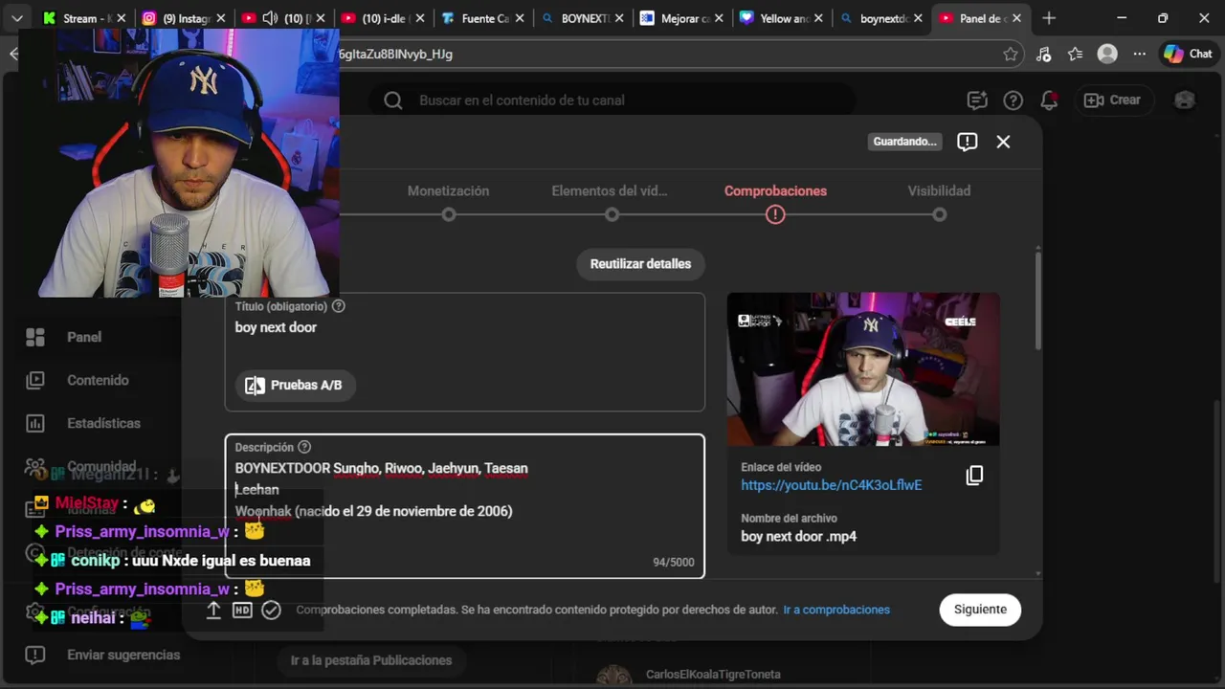The height and width of the screenshot is (689, 1225).
Task: Go to the Visibilidad step
Action: pos(939,201)
